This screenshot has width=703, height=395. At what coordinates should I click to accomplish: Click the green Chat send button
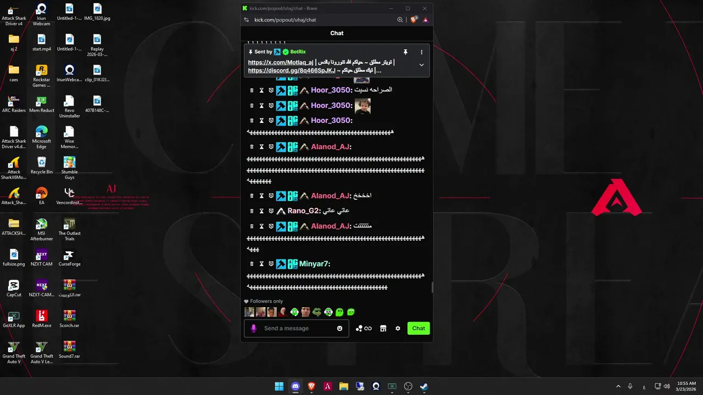click(x=419, y=329)
